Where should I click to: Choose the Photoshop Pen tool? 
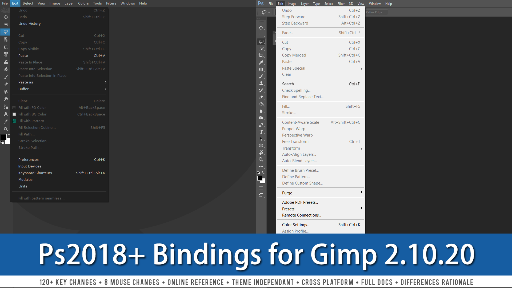coord(261,125)
